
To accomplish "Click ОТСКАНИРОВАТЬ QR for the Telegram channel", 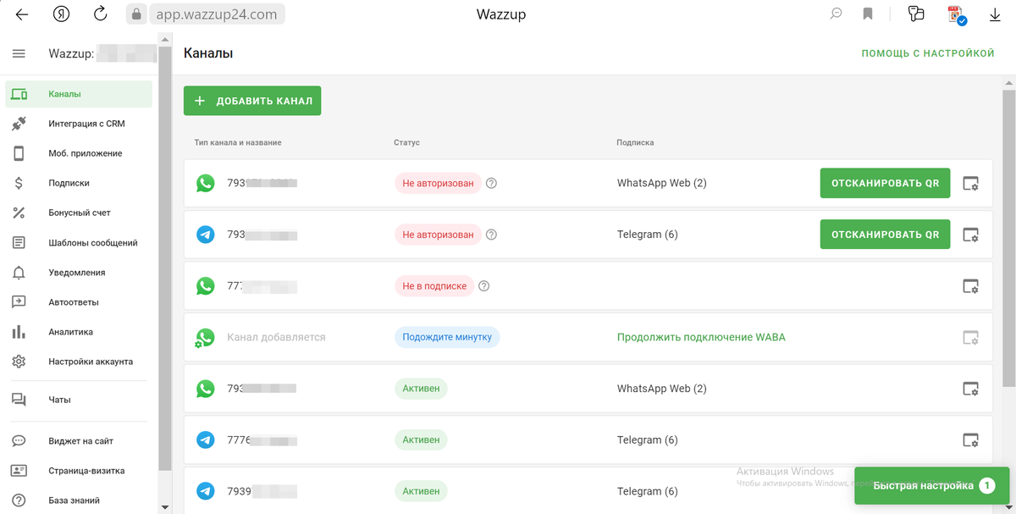I will [885, 235].
